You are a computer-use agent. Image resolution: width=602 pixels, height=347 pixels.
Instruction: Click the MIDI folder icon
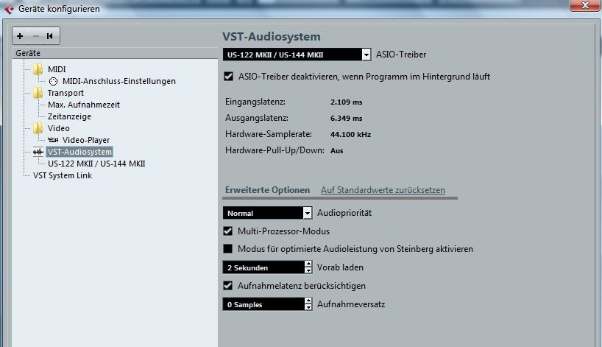(38, 69)
